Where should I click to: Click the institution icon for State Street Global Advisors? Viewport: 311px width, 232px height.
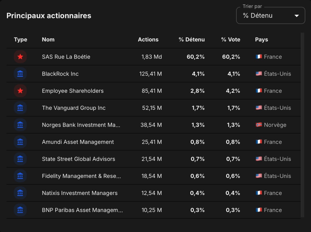(20, 159)
